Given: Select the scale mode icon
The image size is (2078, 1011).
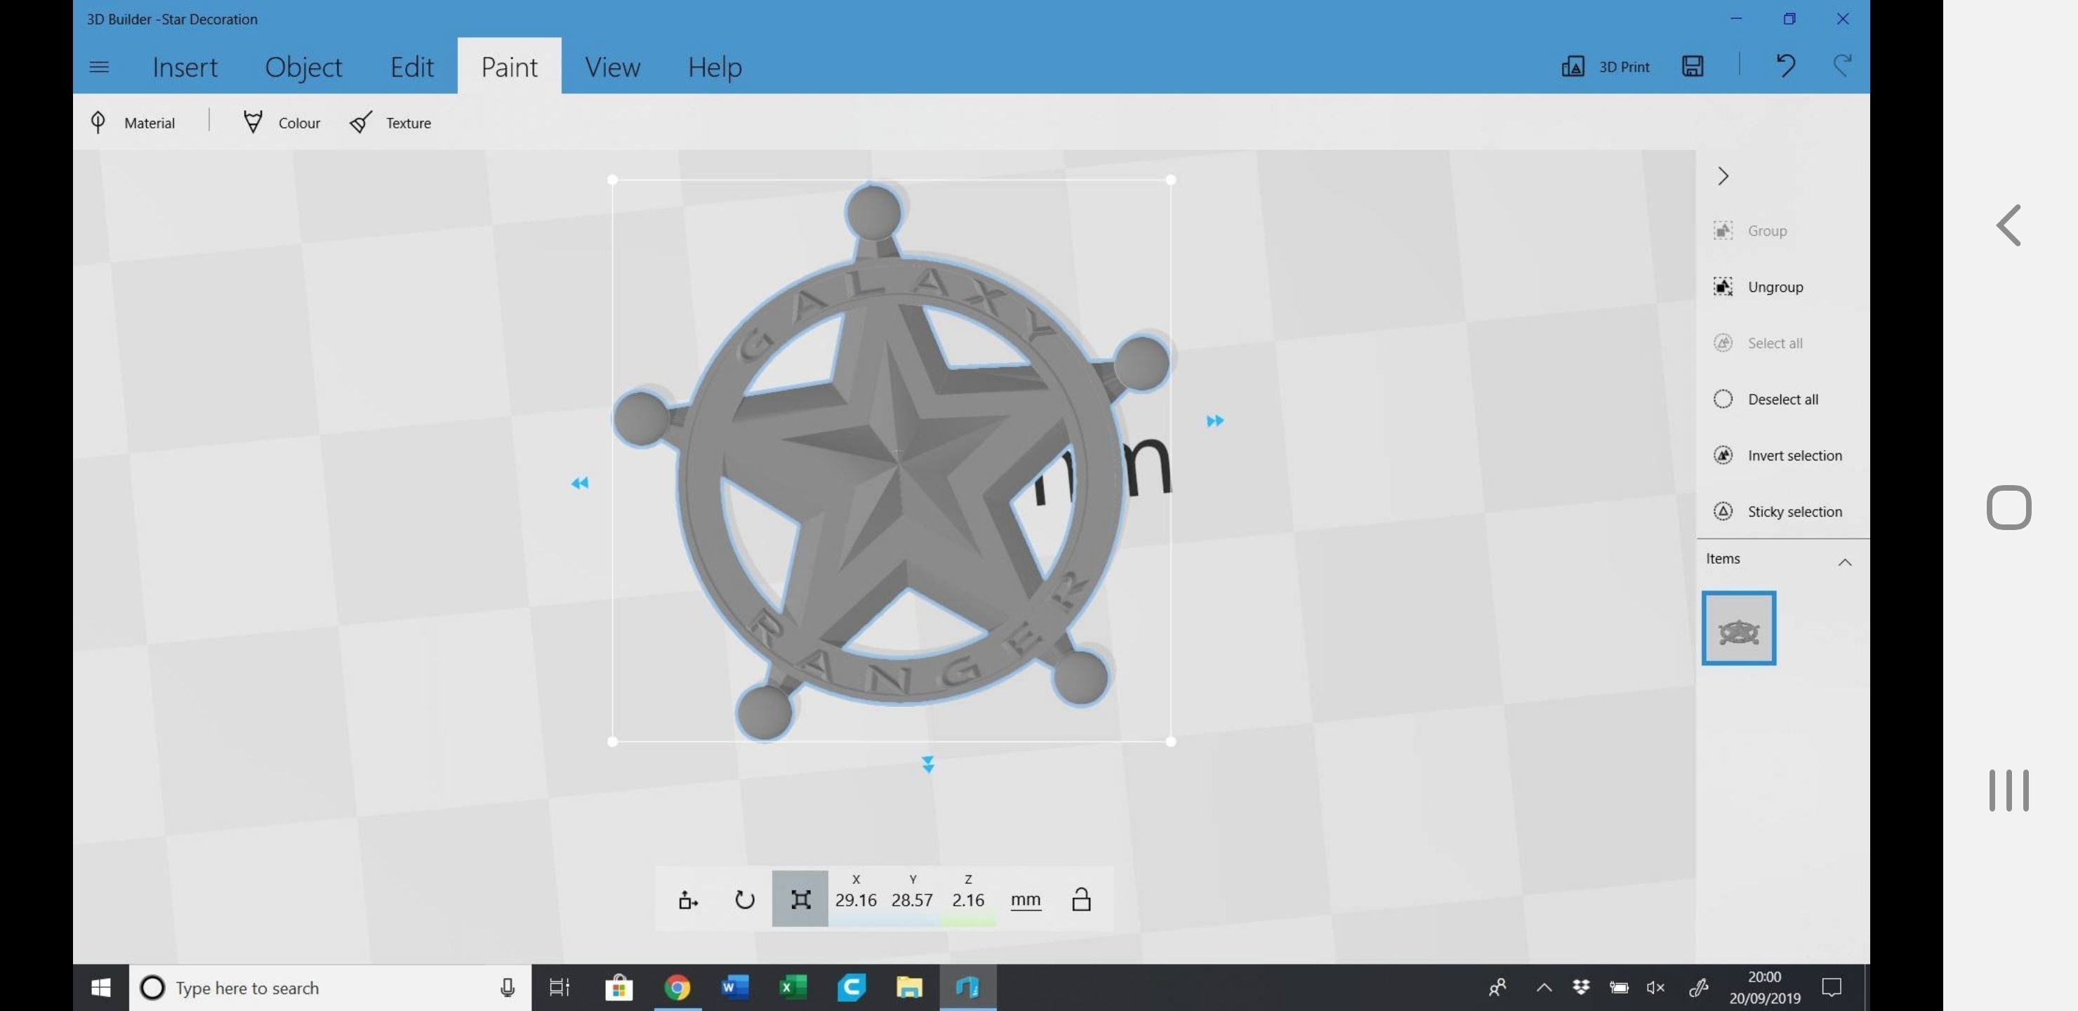Looking at the screenshot, I should coord(800,899).
